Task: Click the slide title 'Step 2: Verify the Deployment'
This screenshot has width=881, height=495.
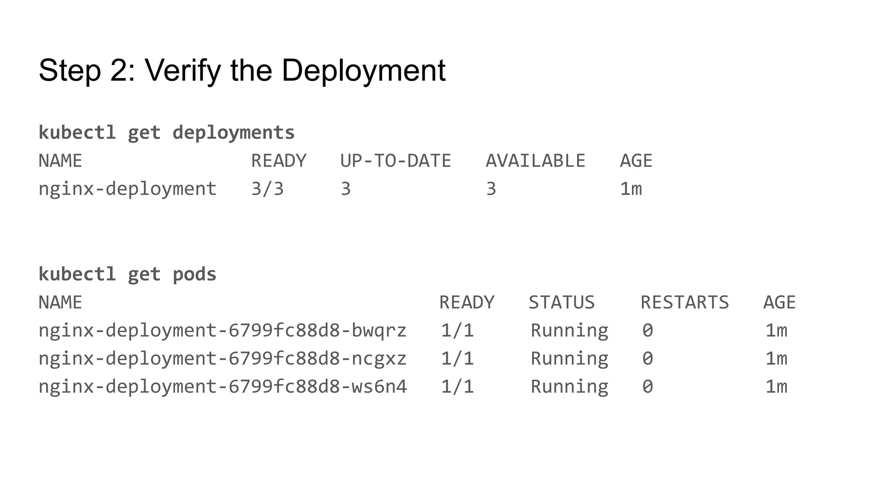Action: click(x=242, y=71)
